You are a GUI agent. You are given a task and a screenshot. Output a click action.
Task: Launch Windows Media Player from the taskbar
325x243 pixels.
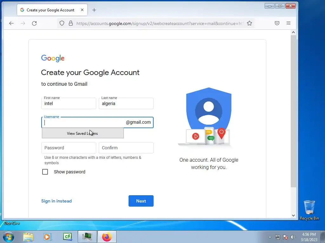coord(47,237)
